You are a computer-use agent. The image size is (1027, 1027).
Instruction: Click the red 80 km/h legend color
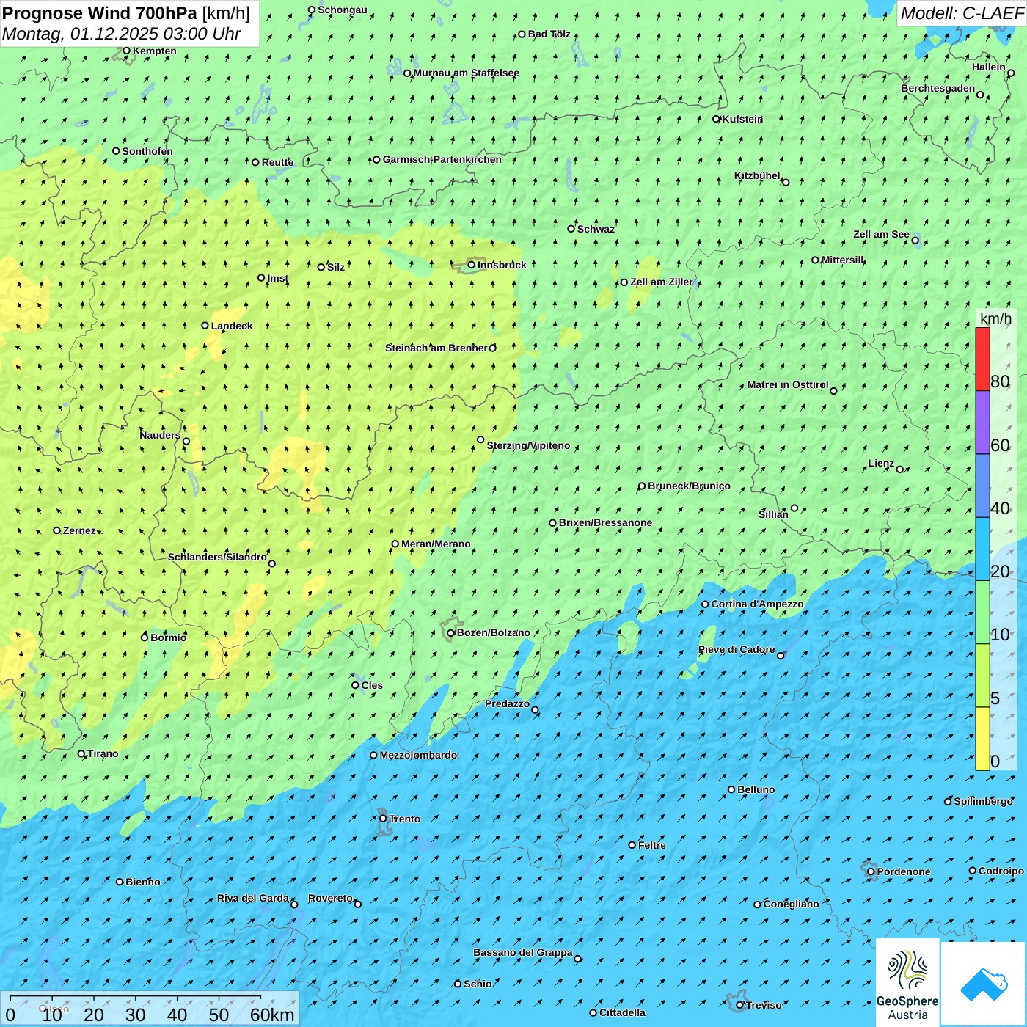982,359
